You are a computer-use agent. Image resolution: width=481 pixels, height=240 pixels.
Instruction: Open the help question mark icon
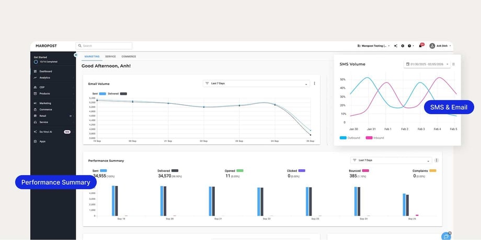pyautogui.click(x=409, y=46)
